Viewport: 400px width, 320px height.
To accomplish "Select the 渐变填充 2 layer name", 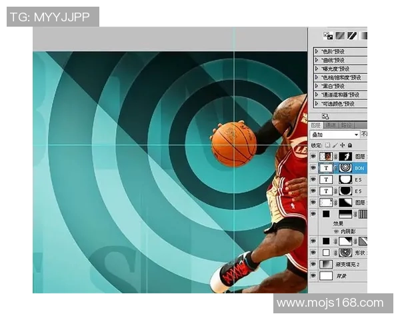I will 348,265.
